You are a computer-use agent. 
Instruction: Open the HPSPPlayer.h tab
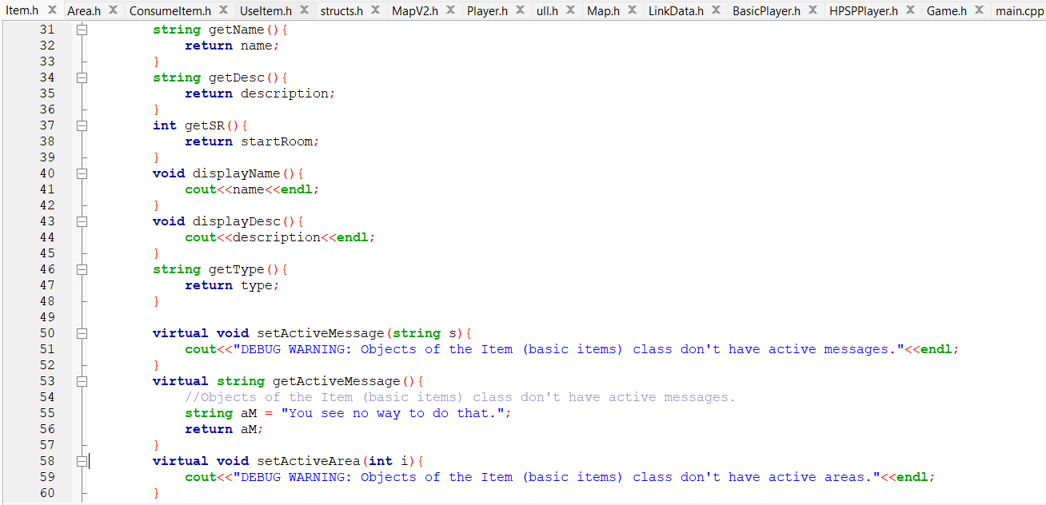point(868,11)
